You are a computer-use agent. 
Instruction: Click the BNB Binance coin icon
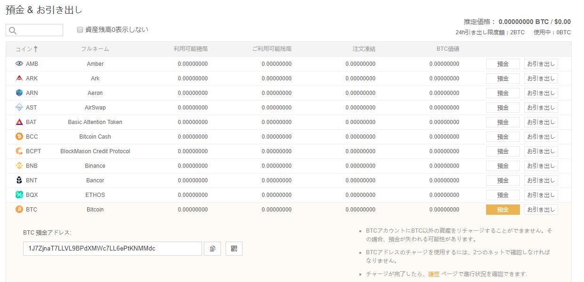pyautogui.click(x=19, y=165)
